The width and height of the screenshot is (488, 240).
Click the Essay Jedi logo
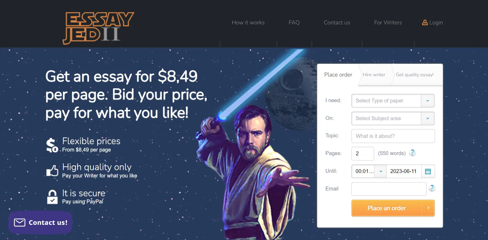click(x=98, y=28)
